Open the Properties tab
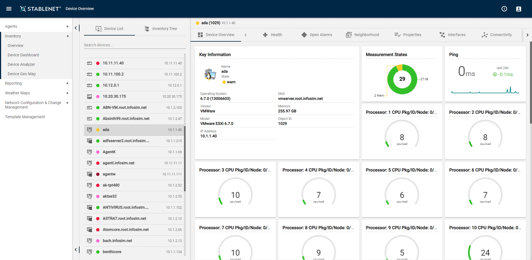The width and height of the screenshot is (532, 260). click(408, 35)
